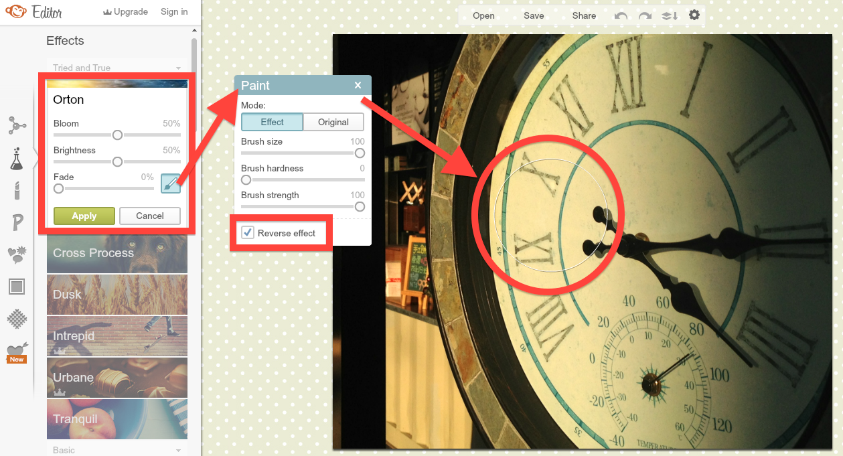Open the Text tab letter P icon
Image resolution: width=843 pixels, height=456 pixels.
click(x=17, y=223)
